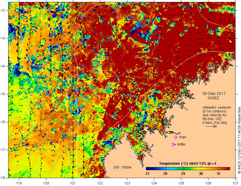Screen dimensions: 241x186
Task: Click the 'Argo' legend label
Action: click(182, 137)
